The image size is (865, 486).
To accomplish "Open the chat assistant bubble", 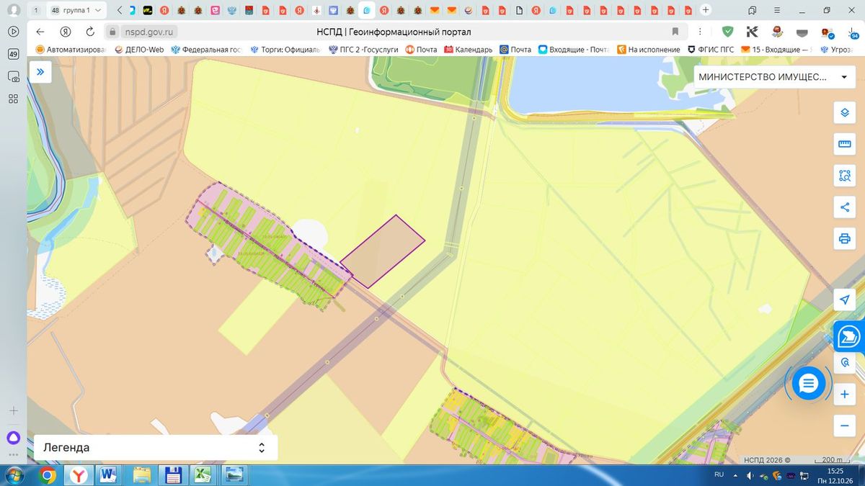I will point(808,384).
